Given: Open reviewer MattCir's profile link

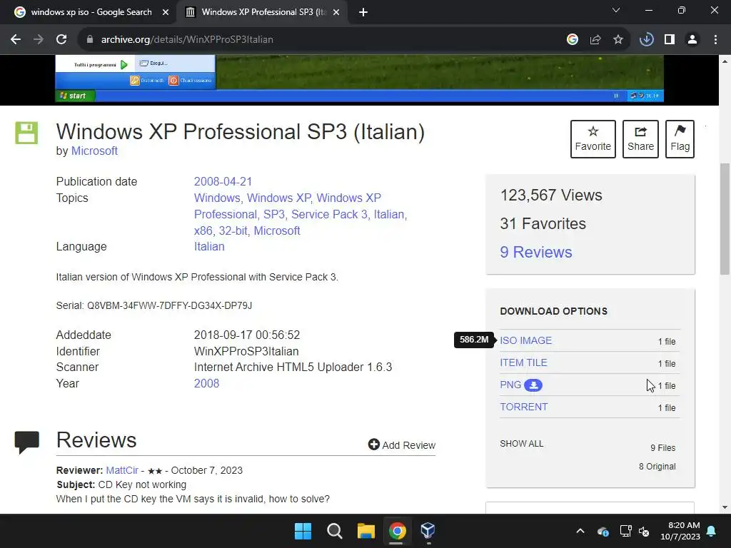Looking at the screenshot, I should pos(122,470).
